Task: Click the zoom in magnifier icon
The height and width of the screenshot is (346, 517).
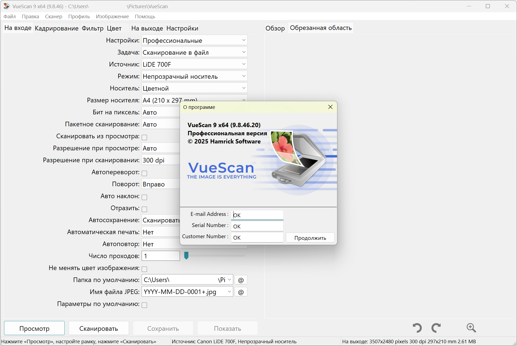Action: pyautogui.click(x=471, y=328)
